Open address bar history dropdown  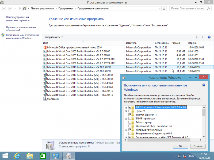click(x=159, y=9)
